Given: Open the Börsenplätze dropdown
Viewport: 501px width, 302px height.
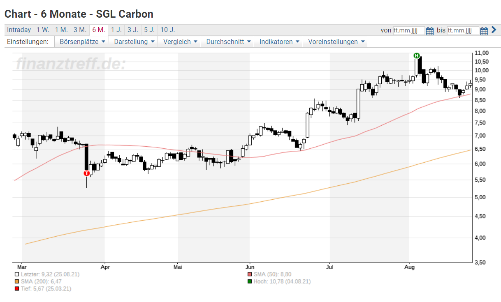Looking at the screenshot, I should tap(82, 41).
